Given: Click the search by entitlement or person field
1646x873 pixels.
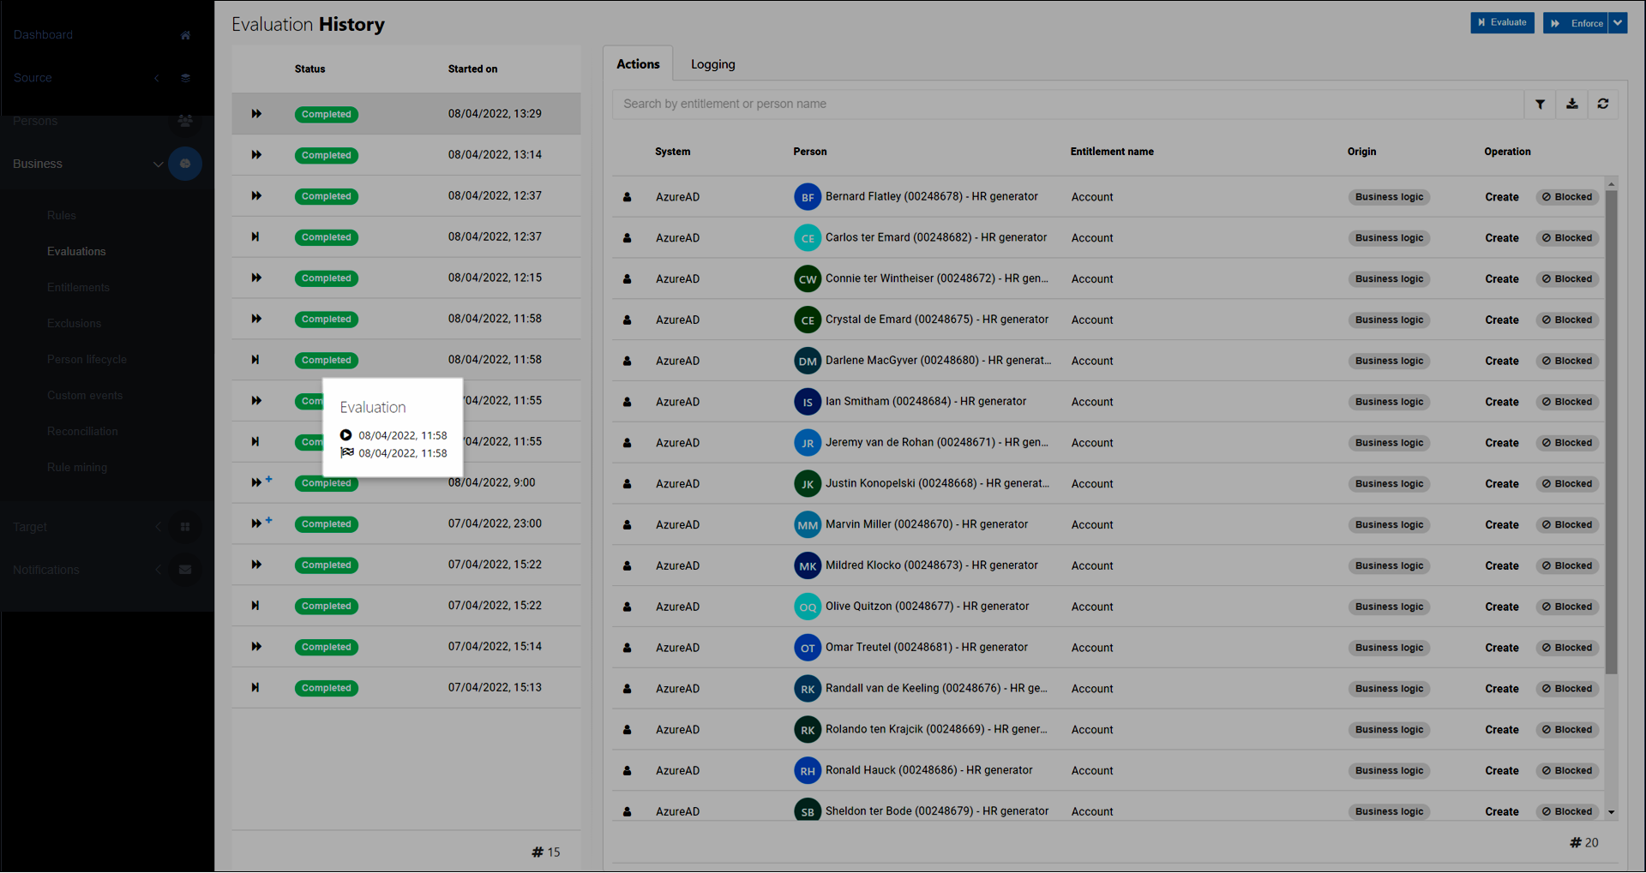Looking at the screenshot, I should coord(943,104).
